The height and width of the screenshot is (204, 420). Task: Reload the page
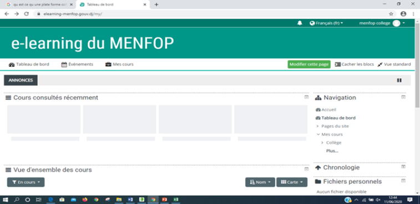click(x=26, y=14)
